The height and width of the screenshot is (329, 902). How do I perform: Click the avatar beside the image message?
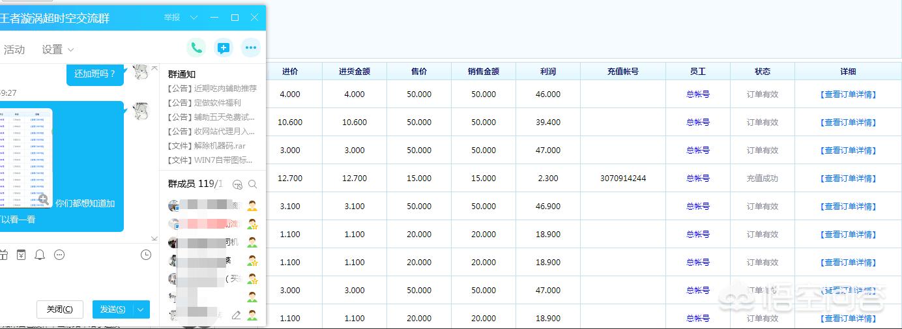(x=141, y=112)
